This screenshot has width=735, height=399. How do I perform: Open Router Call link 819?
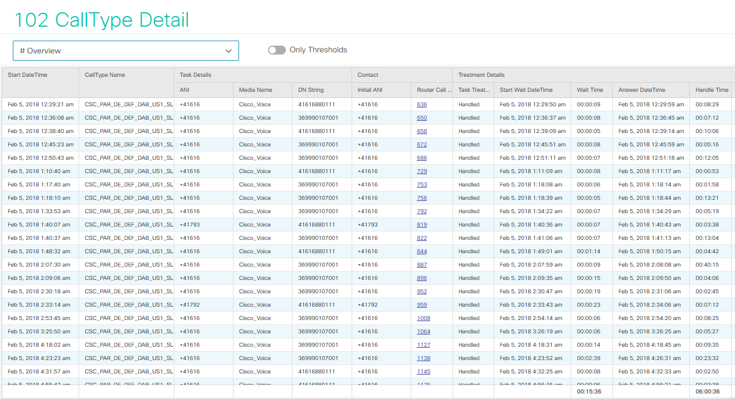(x=422, y=225)
